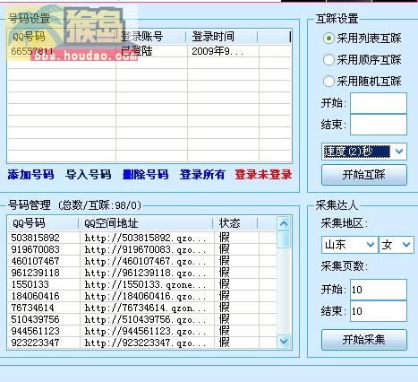
Task: Click the 登录账号 column header
Action: [150, 37]
